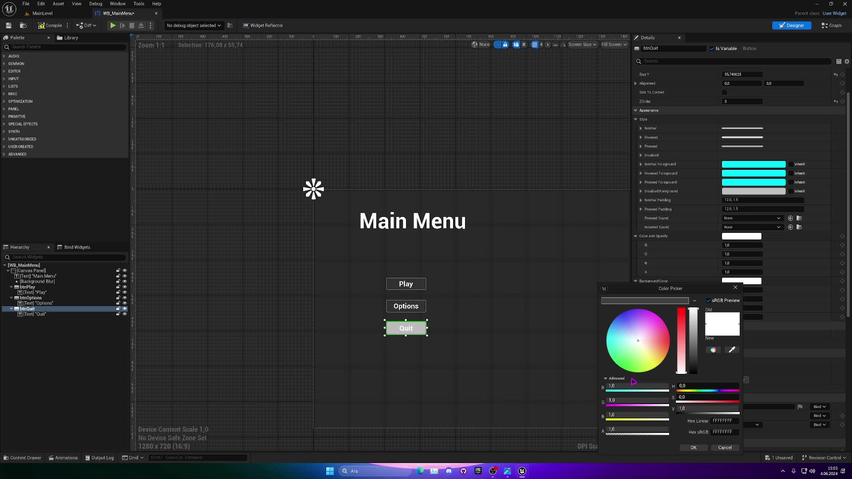The width and height of the screenshot is (852, 479).
Task: Toggle visibility eye for btnOptions
Action: click(x=125, y=298)
